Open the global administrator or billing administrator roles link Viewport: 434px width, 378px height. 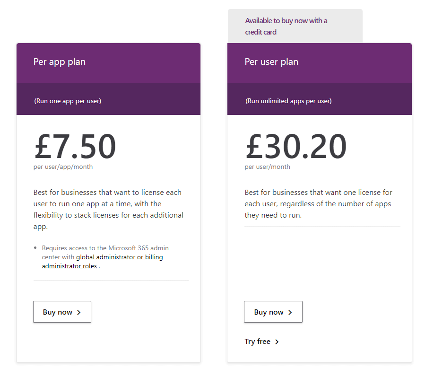(119, 257)
